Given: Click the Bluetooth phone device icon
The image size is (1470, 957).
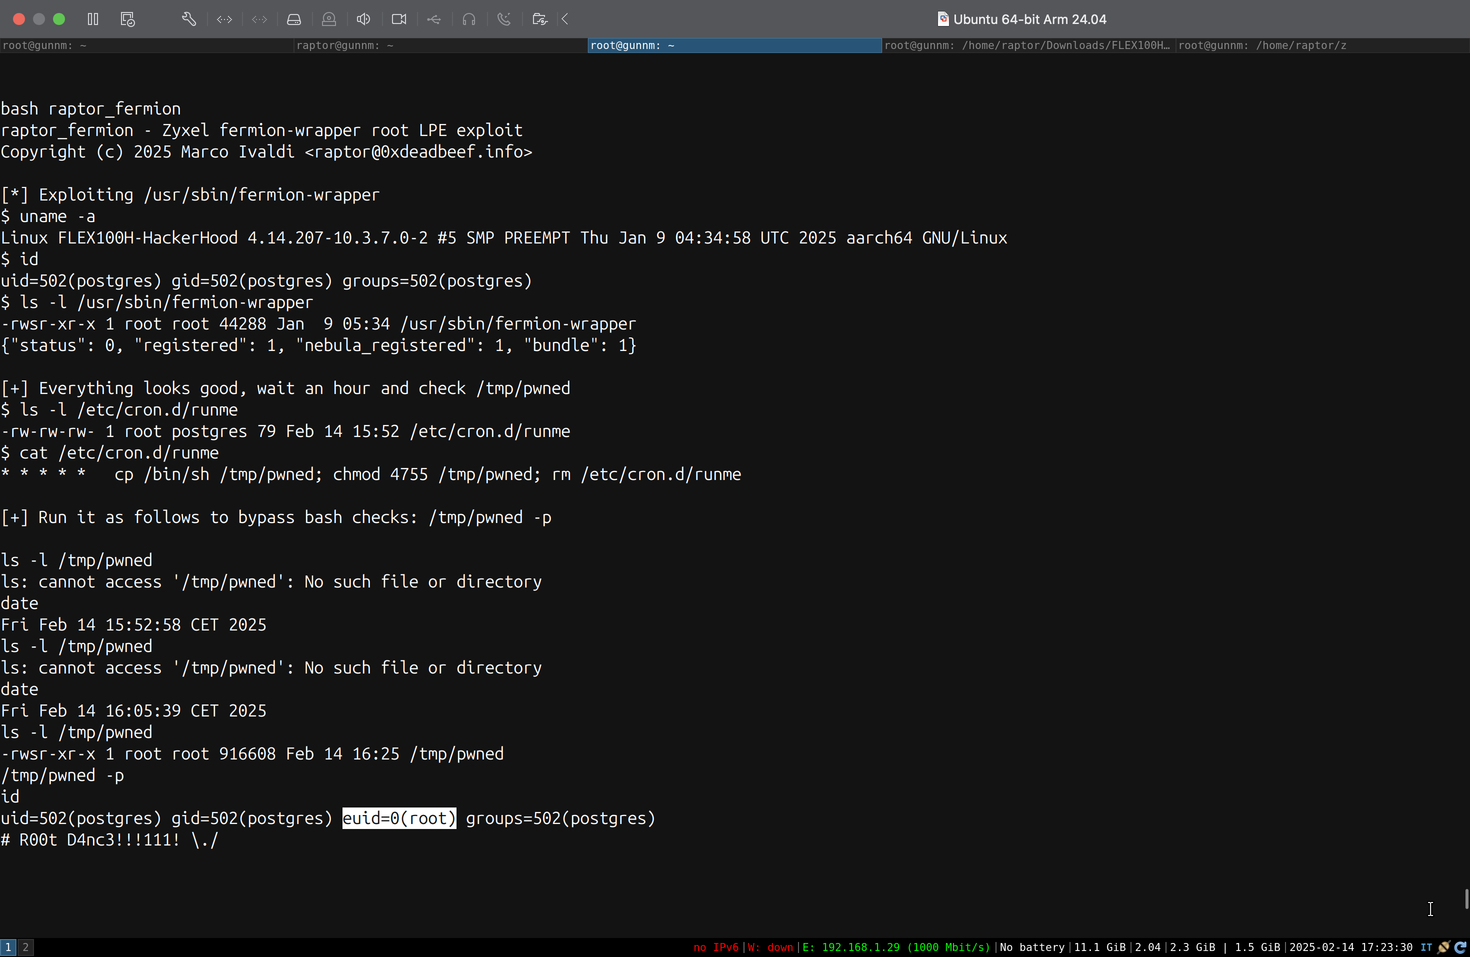Looking at the screenshot, I should 504,19.
